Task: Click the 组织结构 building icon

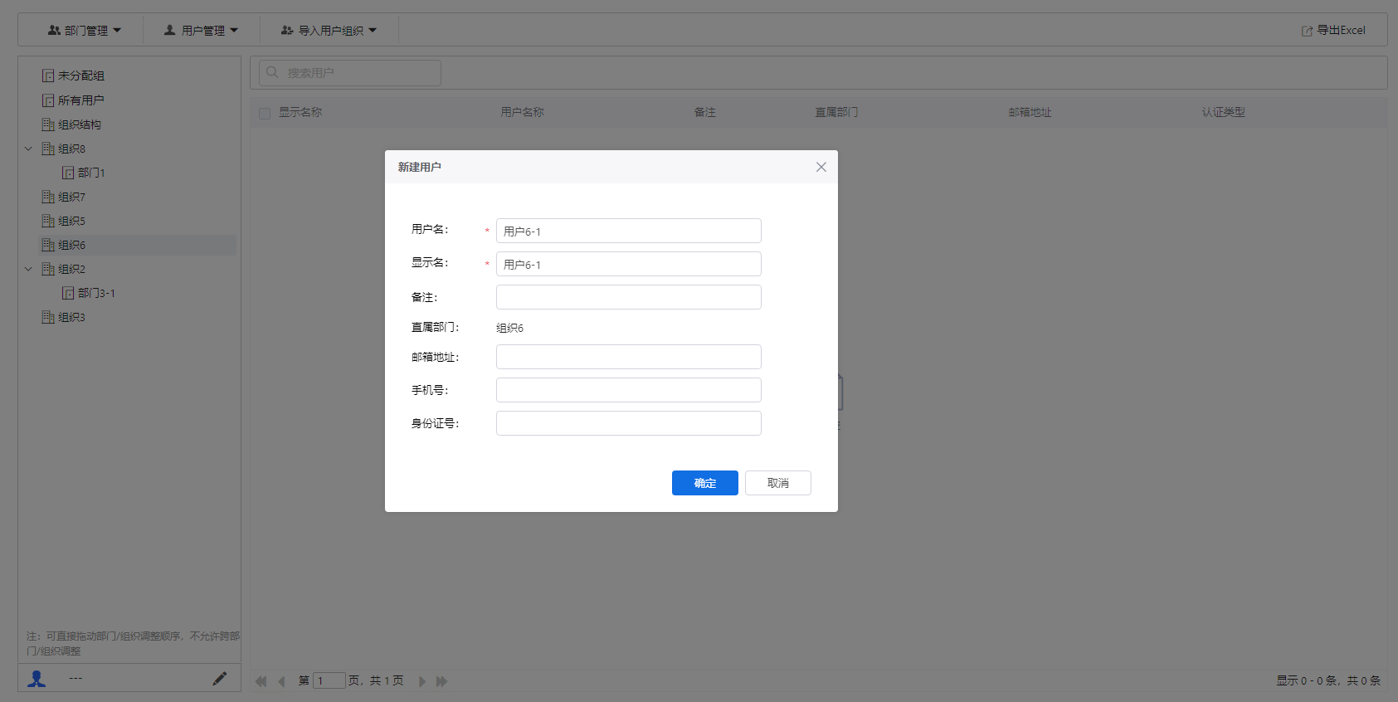Action: point(48,124)
